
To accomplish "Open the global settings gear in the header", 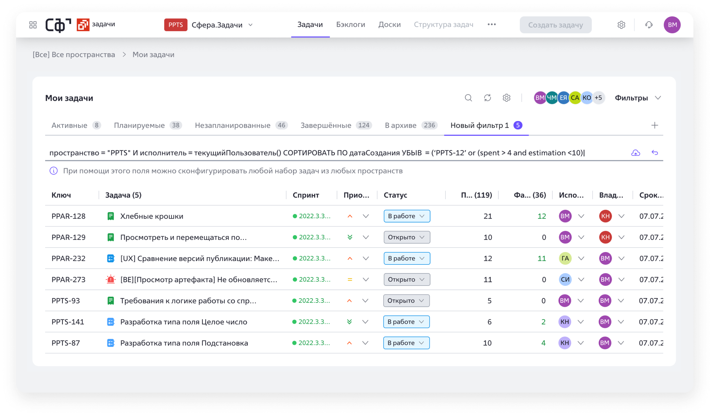I will pyautogui.click(x=621, y=25).
